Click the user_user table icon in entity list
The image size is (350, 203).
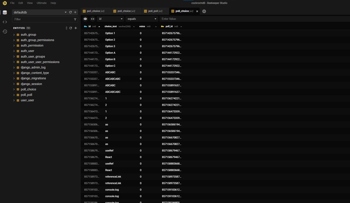[x=18, y=100]
